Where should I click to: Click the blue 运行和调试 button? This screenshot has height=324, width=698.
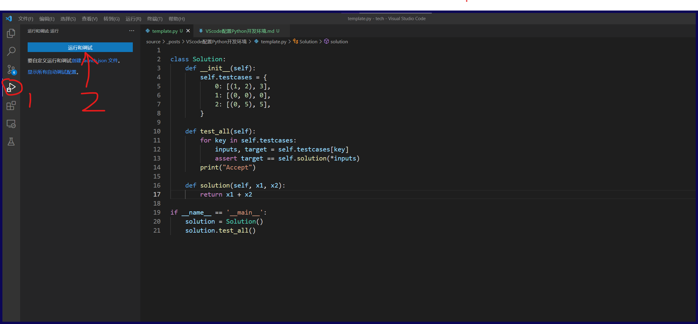click(80, 47)
